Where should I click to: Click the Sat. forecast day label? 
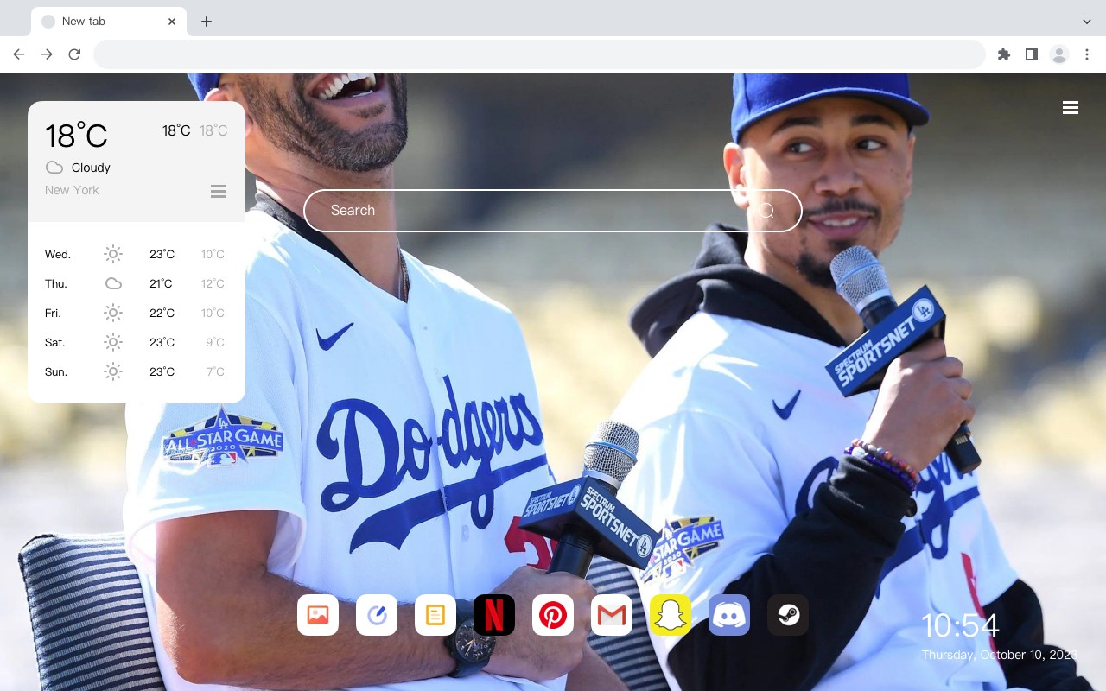[55, 342]
